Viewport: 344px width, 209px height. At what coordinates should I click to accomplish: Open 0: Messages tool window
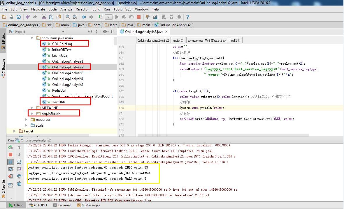tap(88, 205)
